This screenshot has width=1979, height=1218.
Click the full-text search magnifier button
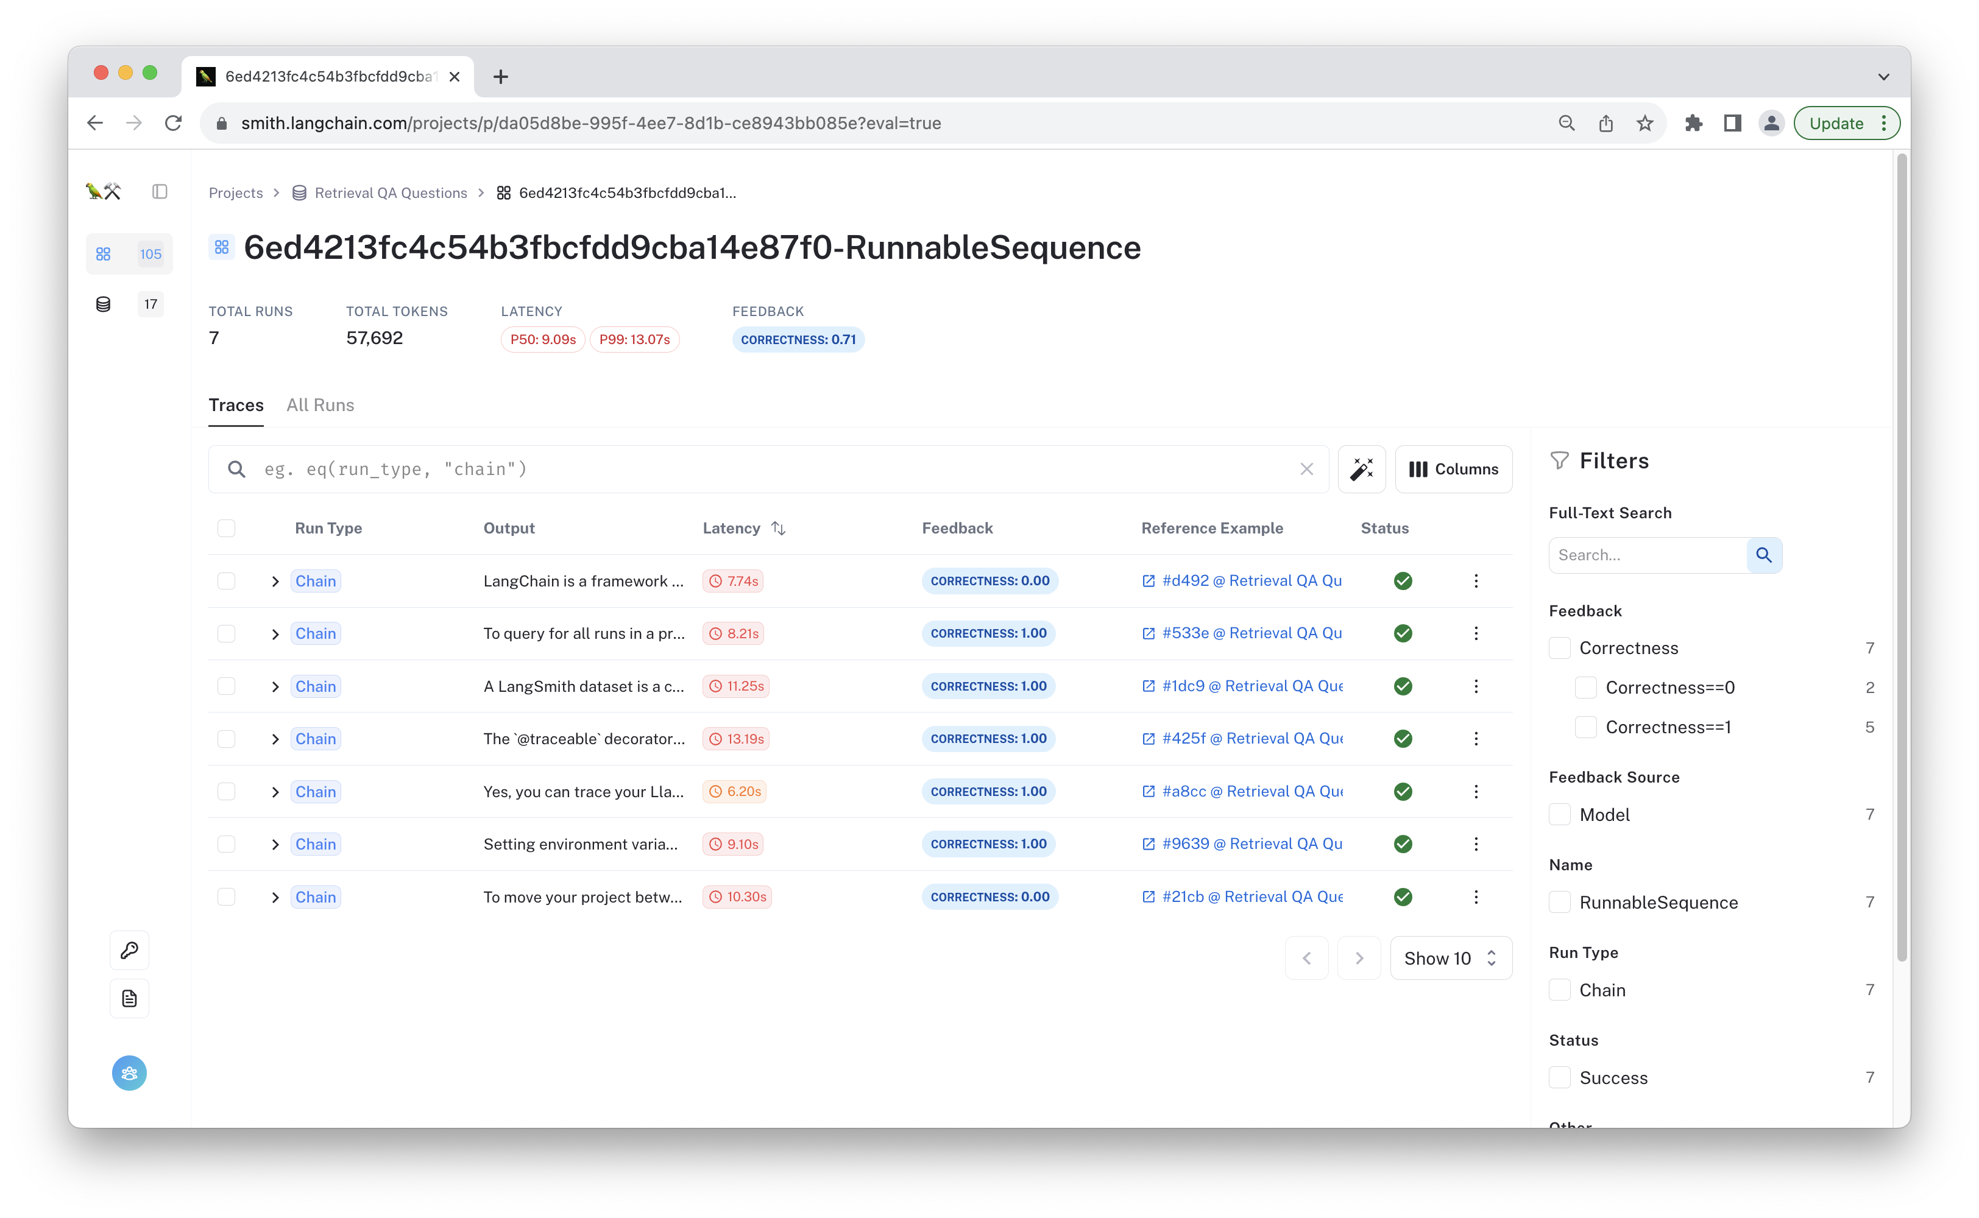(1764, 555)
